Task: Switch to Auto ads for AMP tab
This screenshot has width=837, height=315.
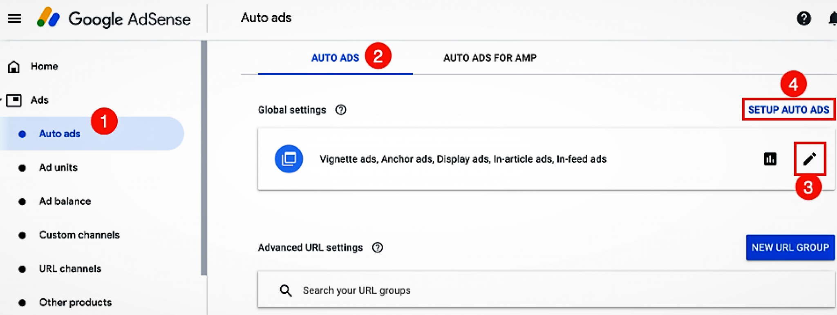Action: [x=490, y=58]
